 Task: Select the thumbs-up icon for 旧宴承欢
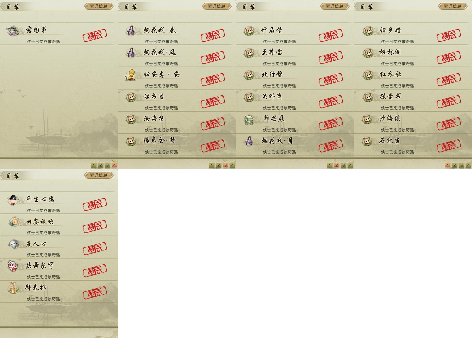(x=13, y=222)
